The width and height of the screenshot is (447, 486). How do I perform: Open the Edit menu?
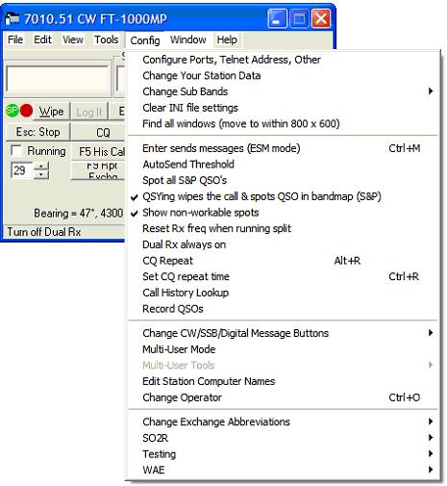click(42, 39)
